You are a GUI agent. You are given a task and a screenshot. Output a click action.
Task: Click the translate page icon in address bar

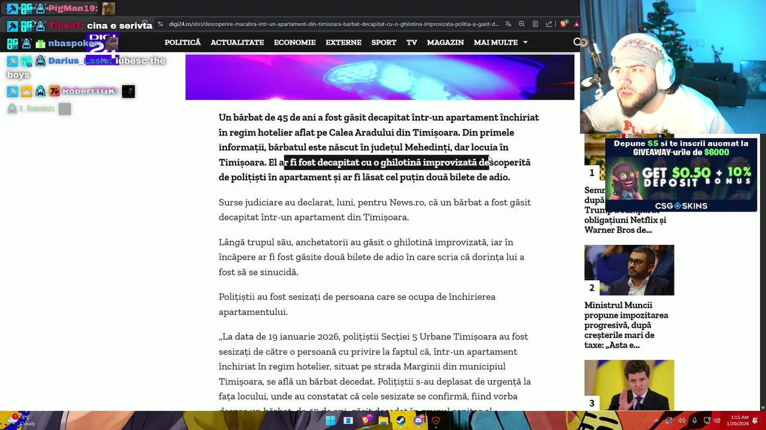508,24
